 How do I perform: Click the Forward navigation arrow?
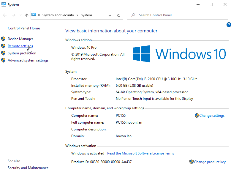click(x=14, y=15)
